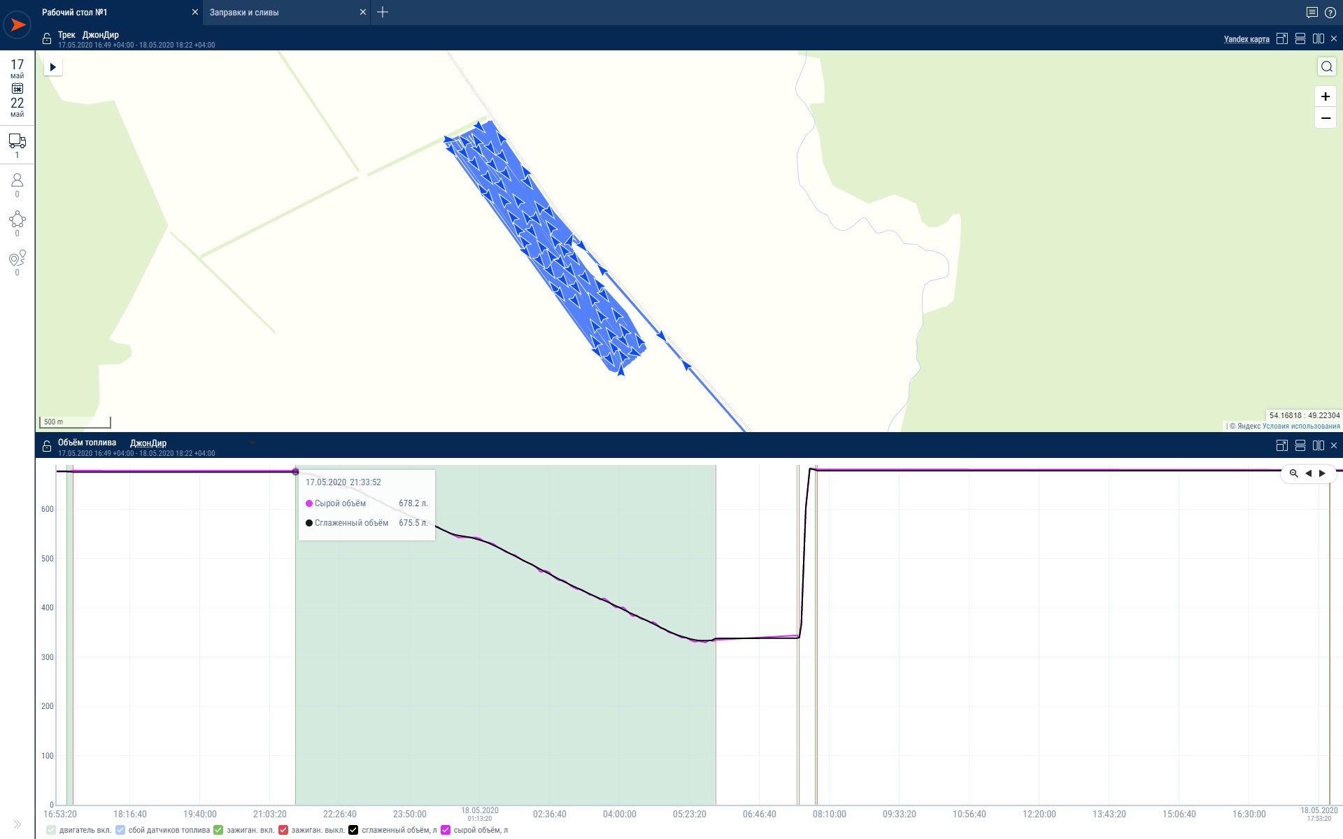Click the map search magnifier button

click(1326, 66)
